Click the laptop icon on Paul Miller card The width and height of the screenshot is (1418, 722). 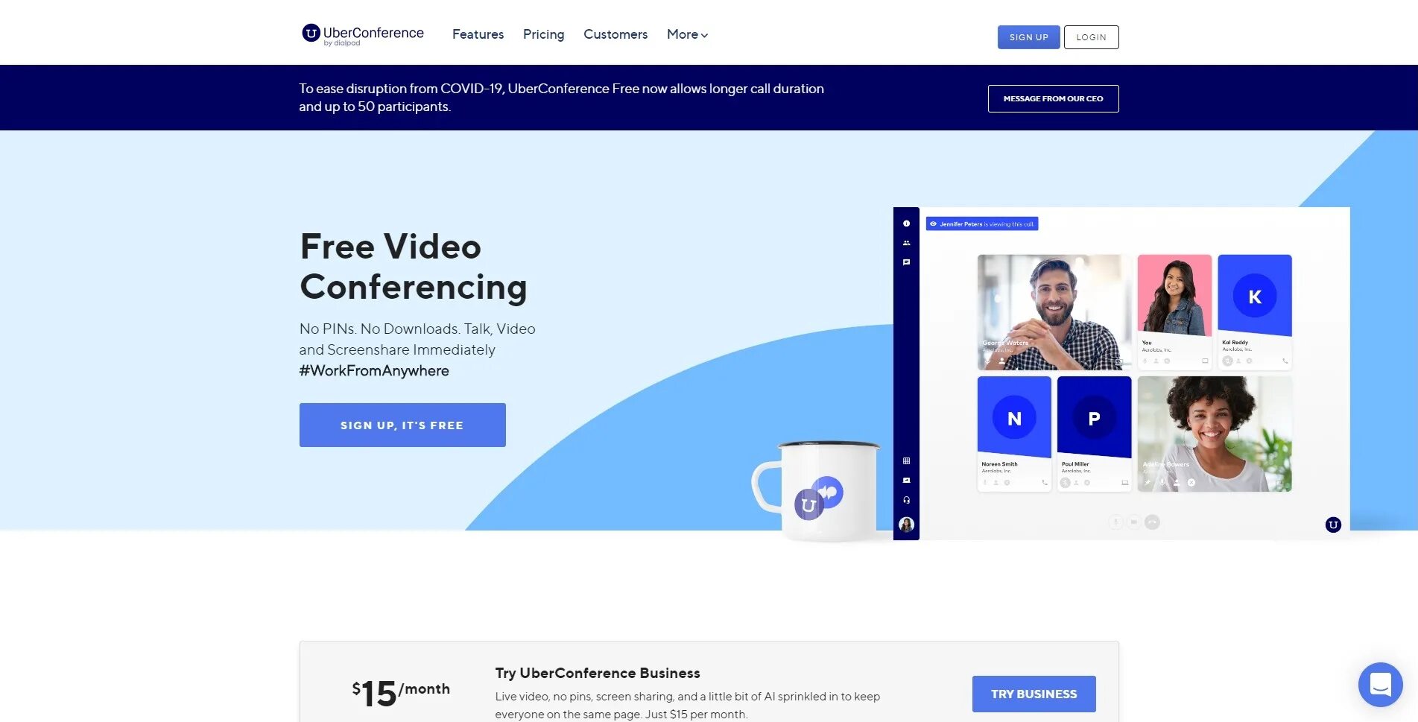pos(1124,483)
